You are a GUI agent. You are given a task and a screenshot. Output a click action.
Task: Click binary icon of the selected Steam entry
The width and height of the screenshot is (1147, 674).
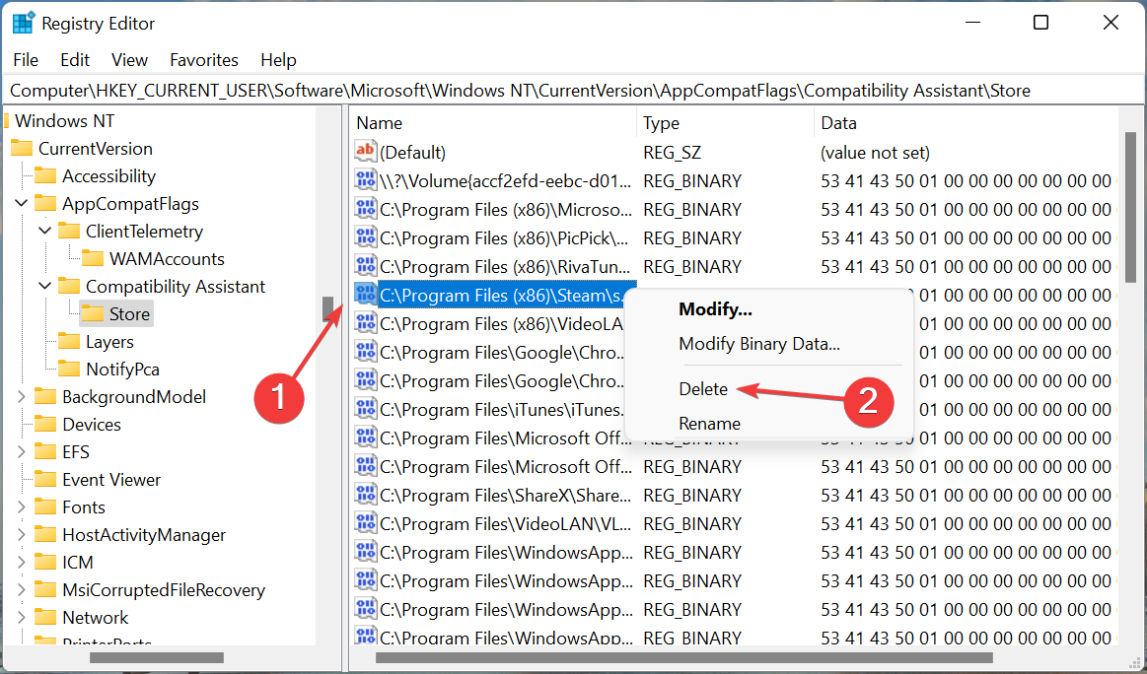click(x=365, y=294)
